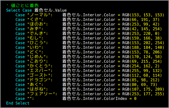Click RGB(253, 220, 0) value
Image resolution: width=169 pixels, height=108 pixels.
[x=141, y=33]
